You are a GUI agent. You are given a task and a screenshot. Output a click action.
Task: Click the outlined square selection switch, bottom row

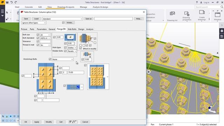coord(7,120)
